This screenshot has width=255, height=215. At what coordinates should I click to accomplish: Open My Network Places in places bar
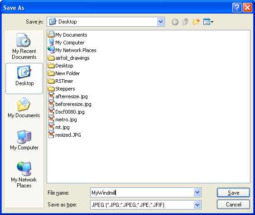pyautogui.click(x=24, y=175)
